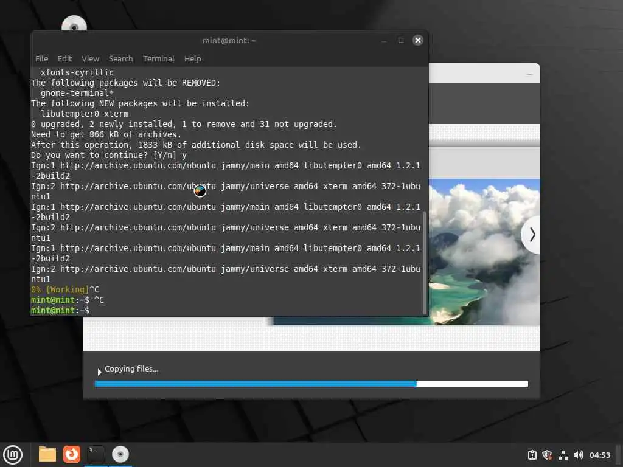Open the update manager shield tray icon
The height and width of the screenshot is (467, 623).
pyautogui.click(x=547, y=455)
